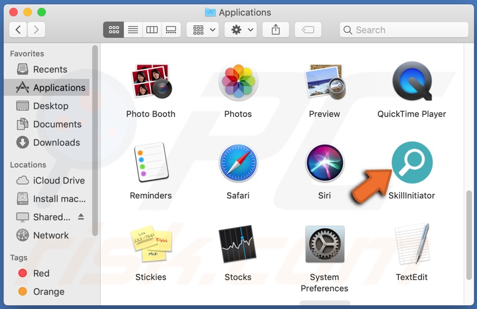Open the Photo Booth app

point(151,82)
